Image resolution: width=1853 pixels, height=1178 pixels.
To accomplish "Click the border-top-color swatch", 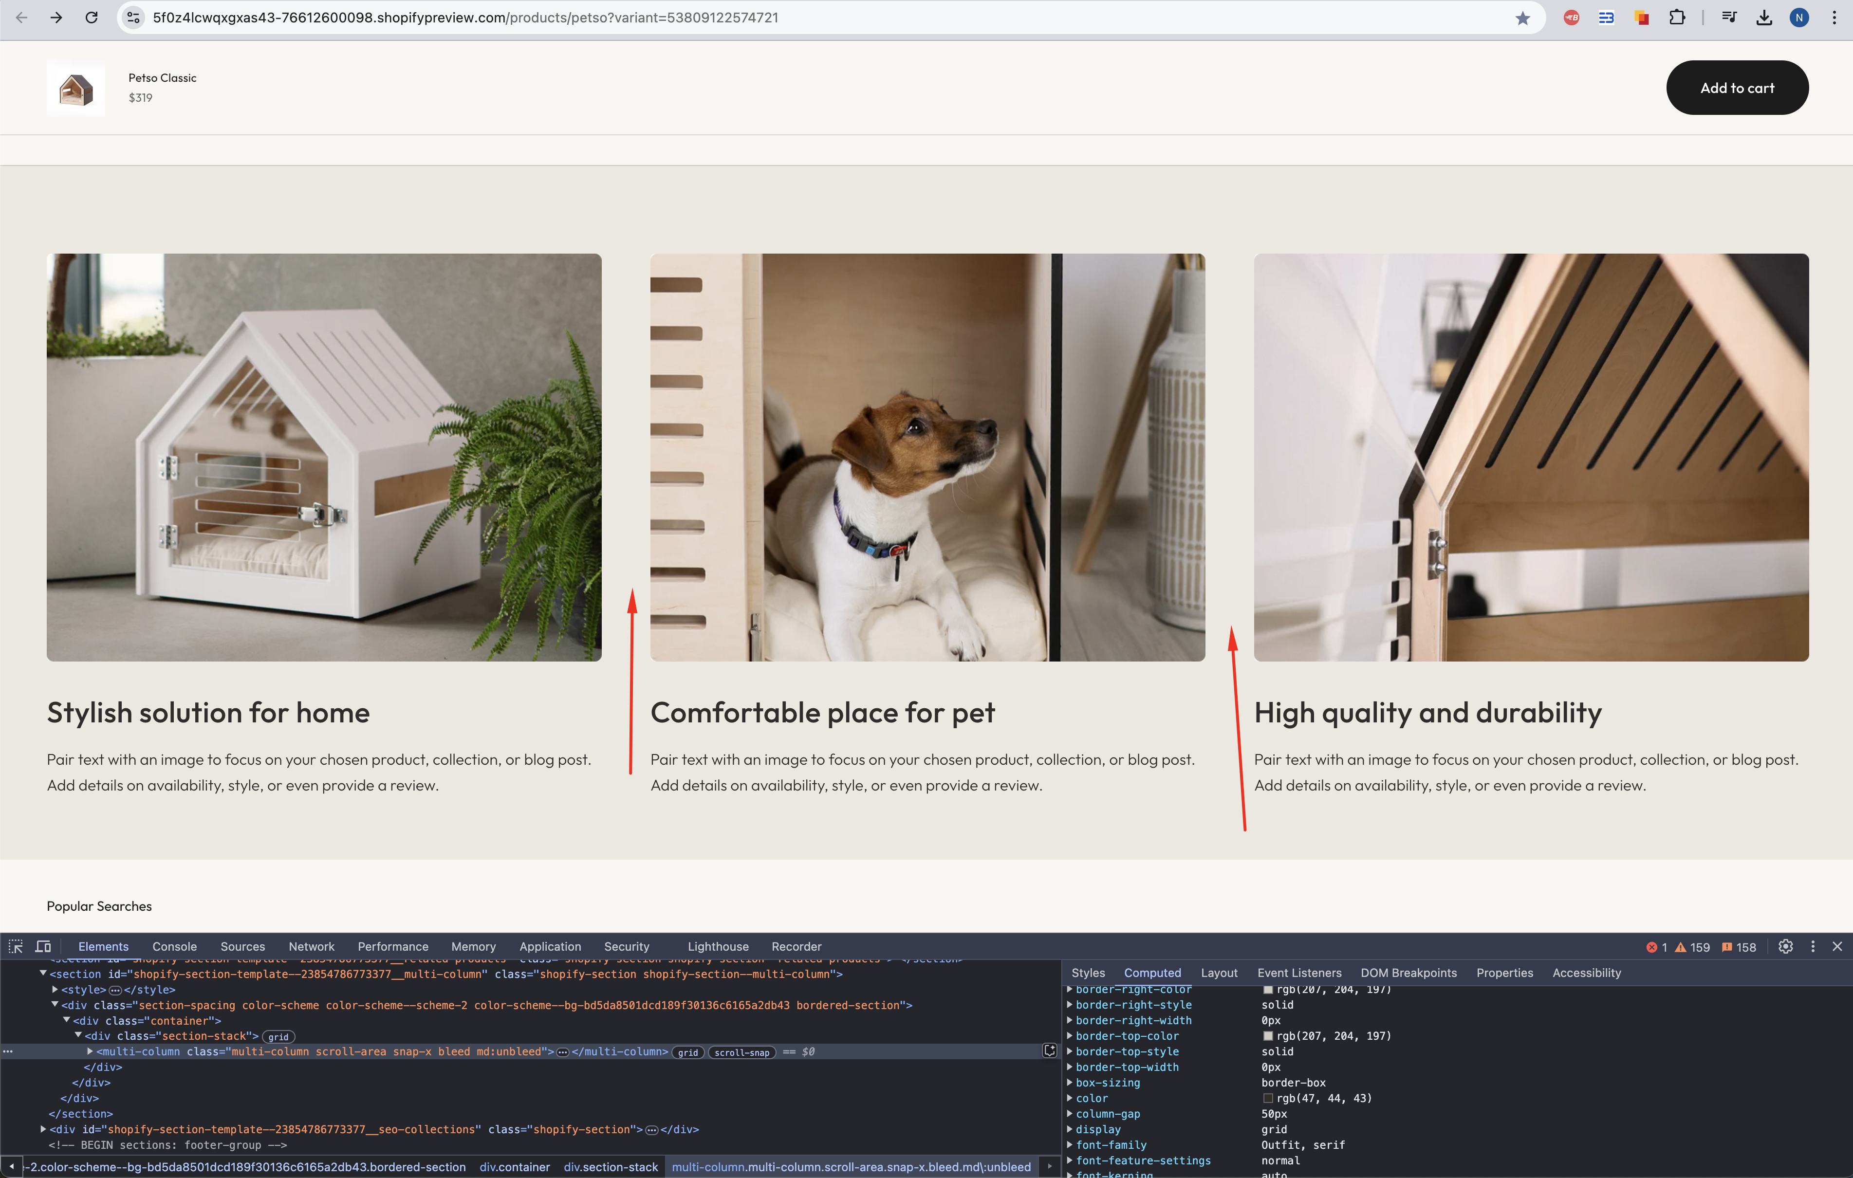I will point(1267,1036).
